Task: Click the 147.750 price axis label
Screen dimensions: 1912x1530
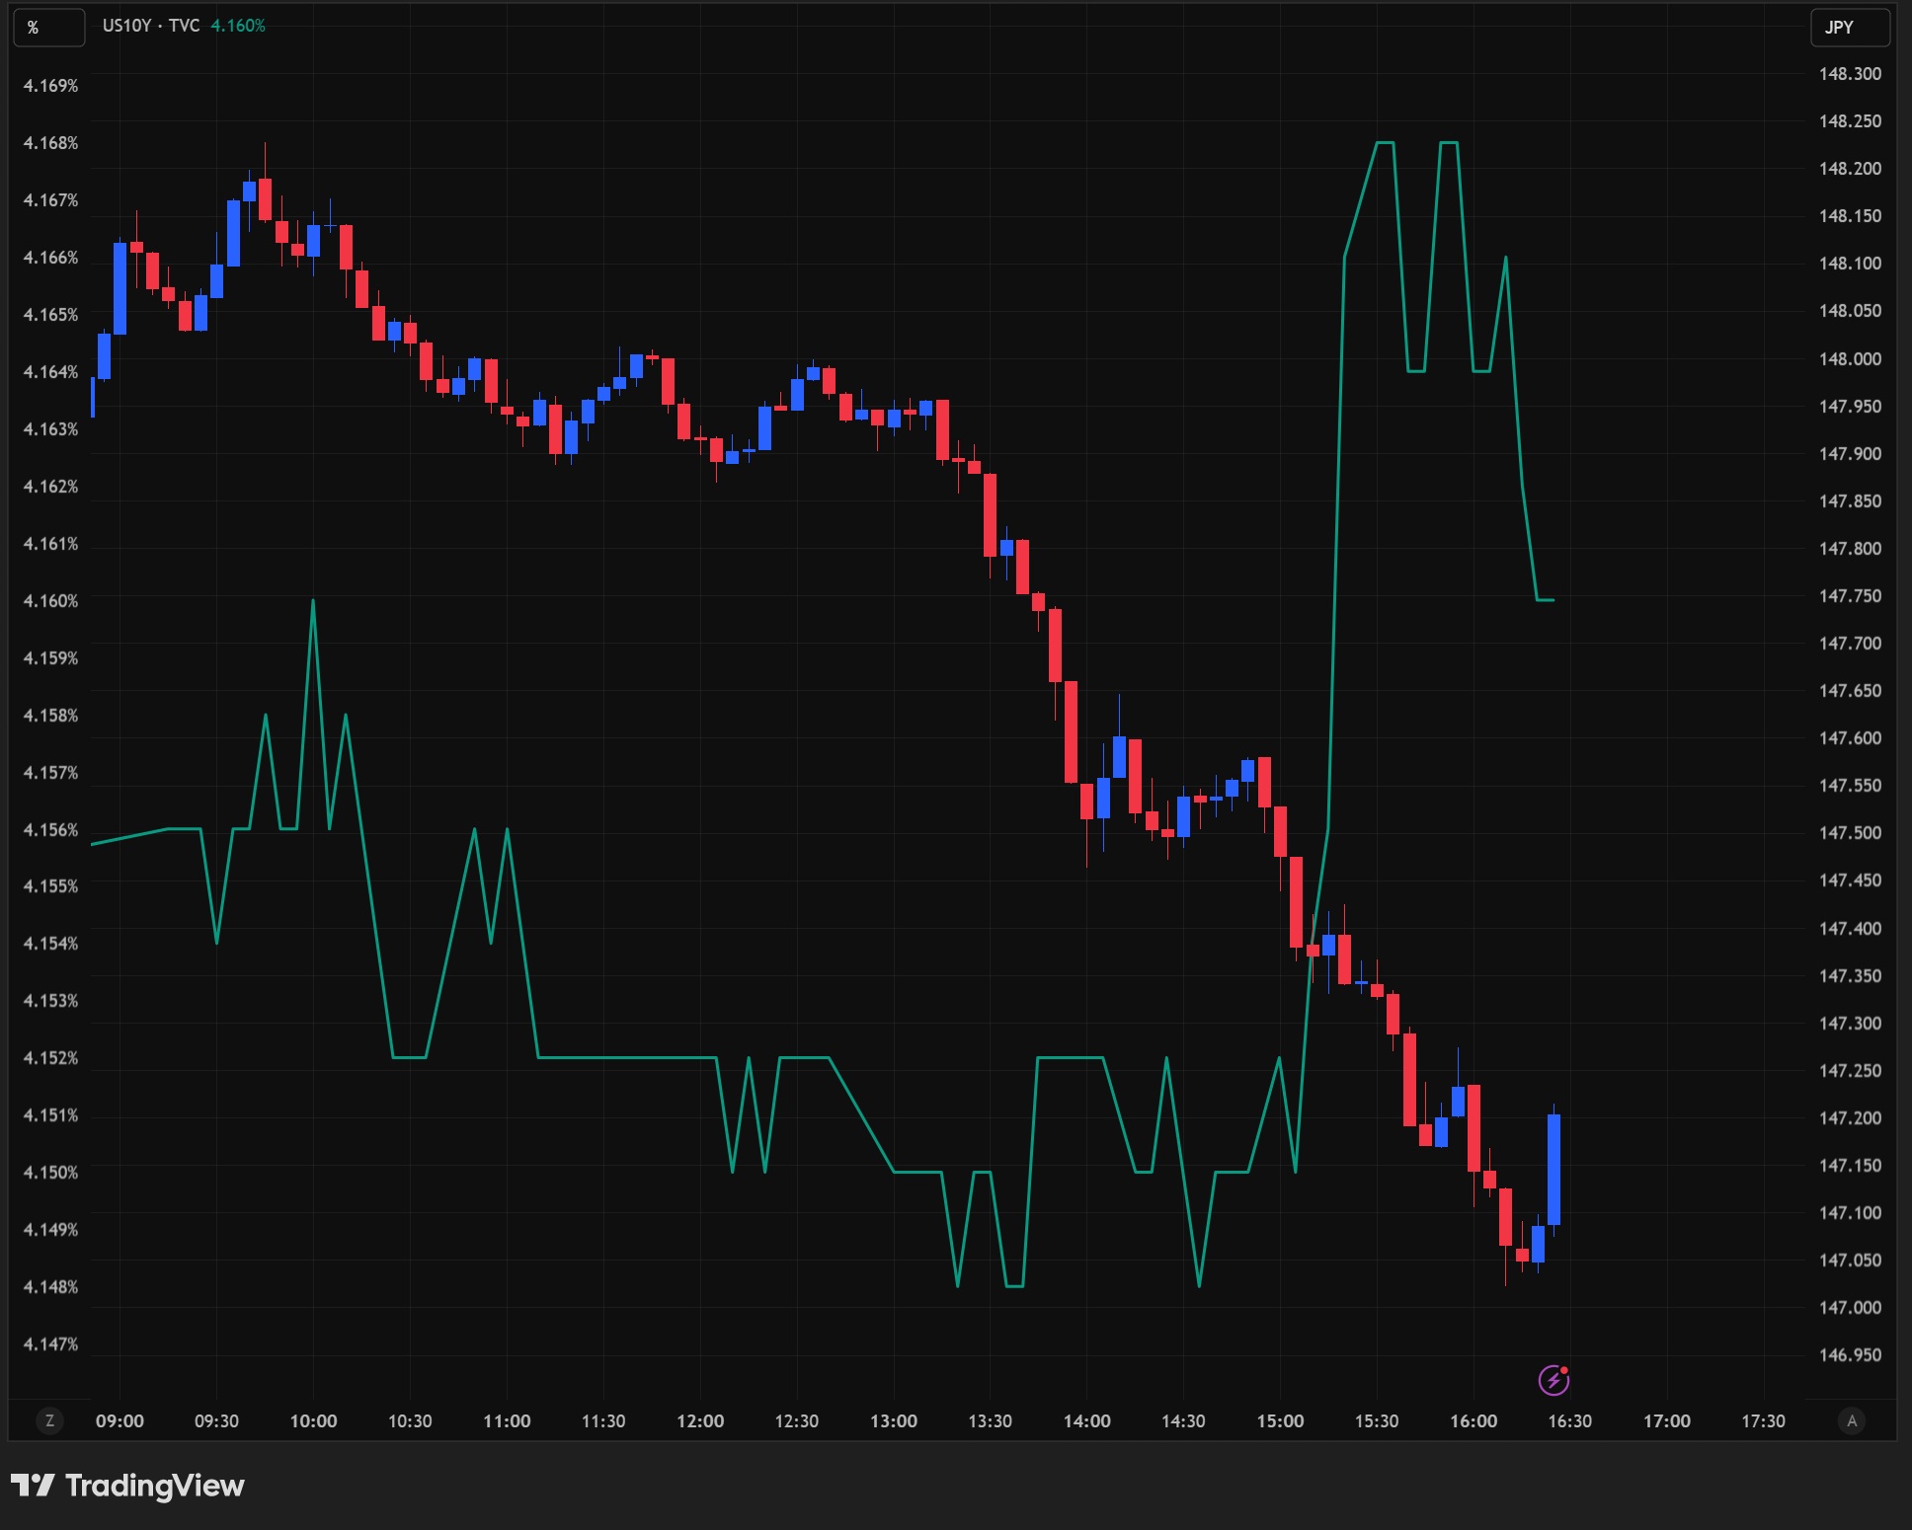Action: click(1850, 596)
